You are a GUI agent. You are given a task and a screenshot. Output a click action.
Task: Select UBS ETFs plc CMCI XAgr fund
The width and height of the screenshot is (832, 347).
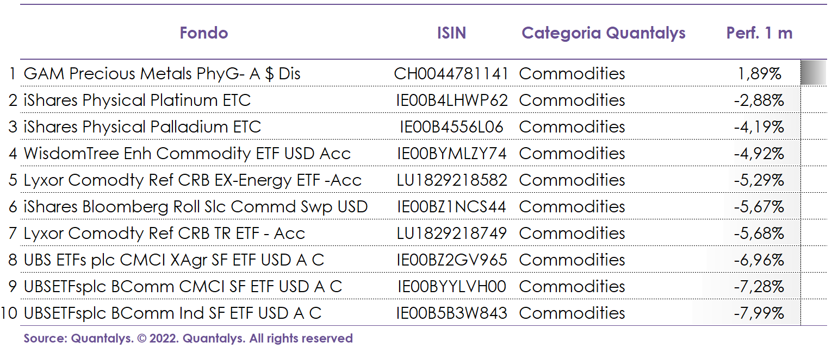tap(174, 260)
